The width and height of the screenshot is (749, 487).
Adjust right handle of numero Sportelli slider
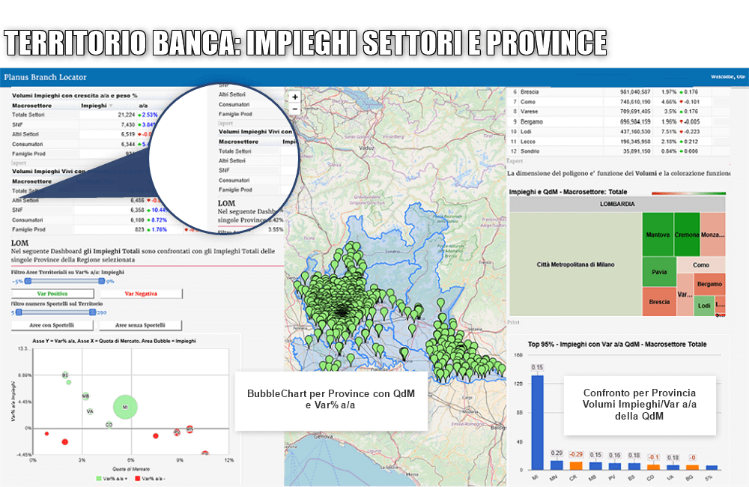point(92,312)
